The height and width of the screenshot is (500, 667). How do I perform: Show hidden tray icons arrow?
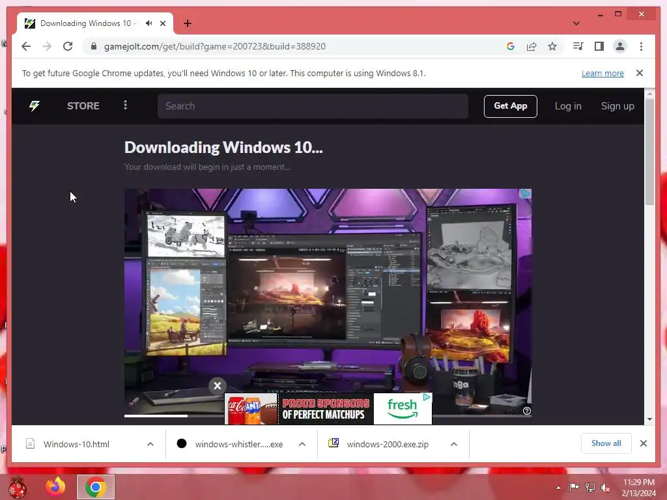coord(558,488)
